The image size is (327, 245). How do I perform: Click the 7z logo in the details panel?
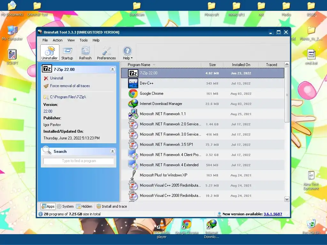47,69
